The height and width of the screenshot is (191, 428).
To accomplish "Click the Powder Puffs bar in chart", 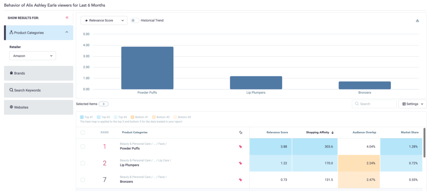I will (x=147, y=68).
